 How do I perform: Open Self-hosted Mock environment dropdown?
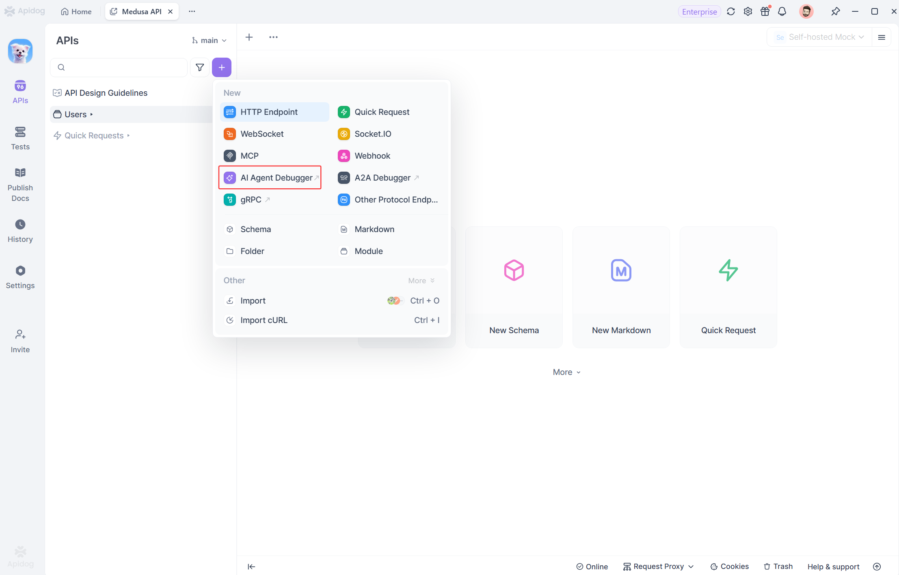[x=819, y=37]
